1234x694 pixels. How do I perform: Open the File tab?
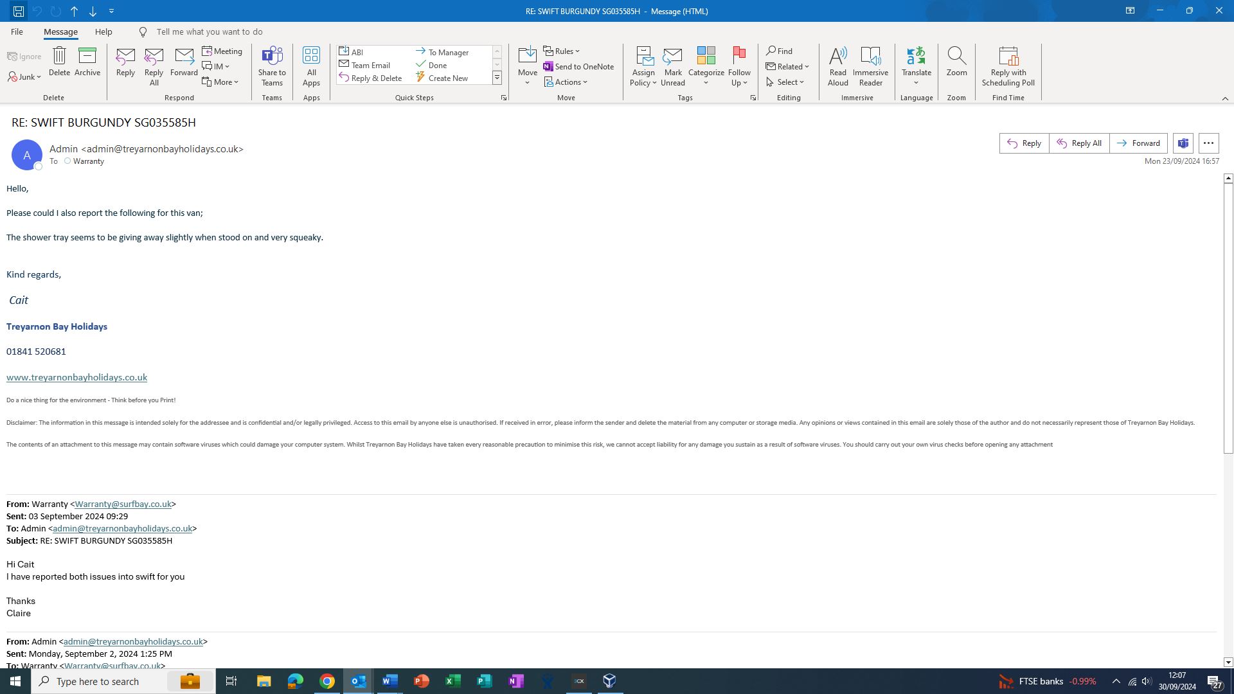17,31
